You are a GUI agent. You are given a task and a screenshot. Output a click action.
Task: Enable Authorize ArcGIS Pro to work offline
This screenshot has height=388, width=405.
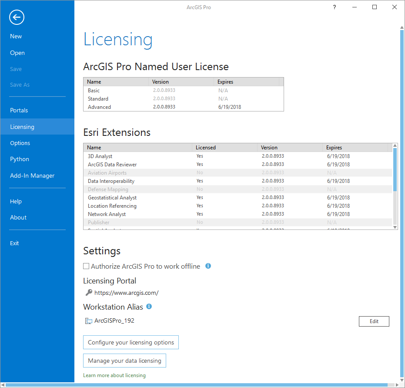point(86,266)
